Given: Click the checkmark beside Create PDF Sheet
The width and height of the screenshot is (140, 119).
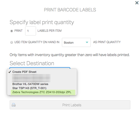Looking at the screenshot, I should 10,72.
